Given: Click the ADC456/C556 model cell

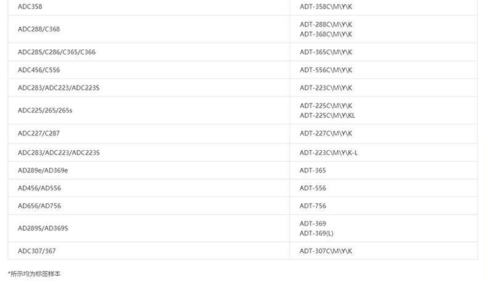Looking at the screenshot, I should point(39,70).
